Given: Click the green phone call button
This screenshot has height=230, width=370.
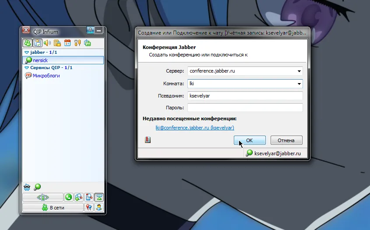Looking at the screenshot, I should pyautogui.click(x=69, y=197).
